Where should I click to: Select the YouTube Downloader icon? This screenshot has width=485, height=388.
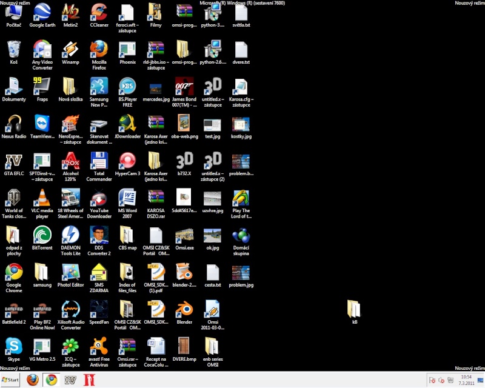99,204
